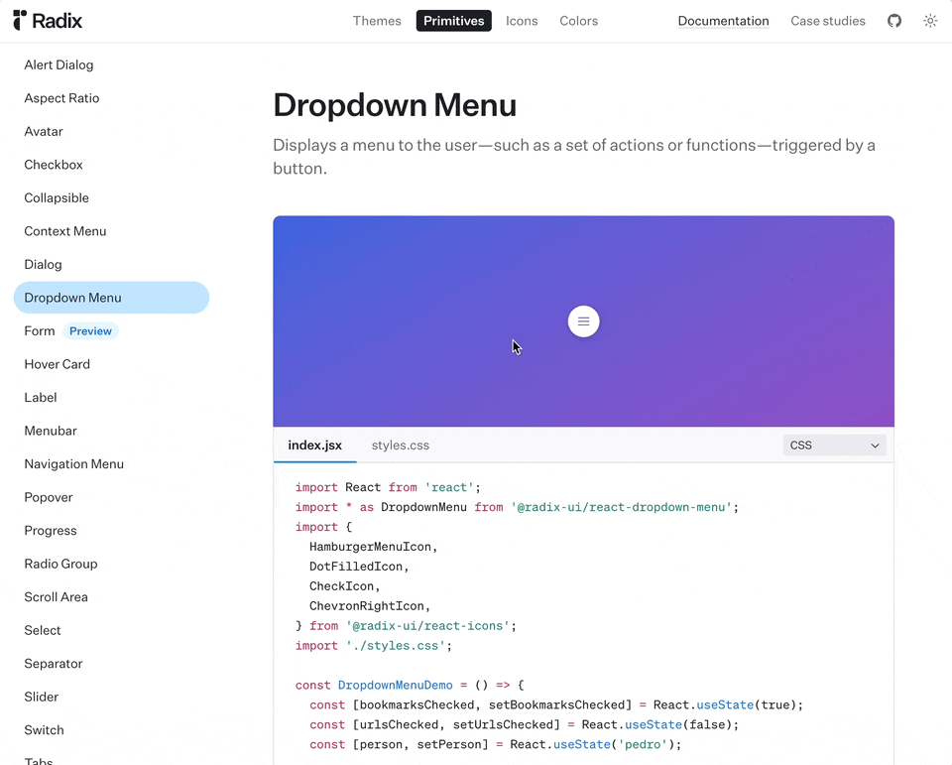Image resolution: width=952 pixels, height=765 pixels.
Task: Open the Collapsible sidebar link
Action: click(57, 198)
